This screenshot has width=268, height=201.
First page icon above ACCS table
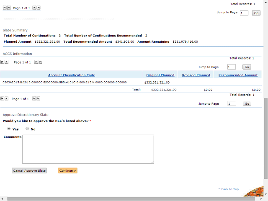pos(2,62)
